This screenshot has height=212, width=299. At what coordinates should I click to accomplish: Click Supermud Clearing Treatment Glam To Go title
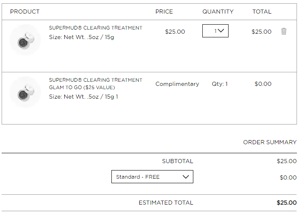pos(95,84)
